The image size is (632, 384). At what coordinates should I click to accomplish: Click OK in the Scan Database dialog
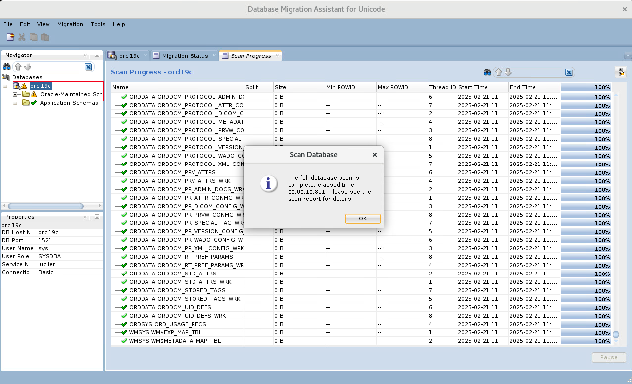(x=363, y=219)
